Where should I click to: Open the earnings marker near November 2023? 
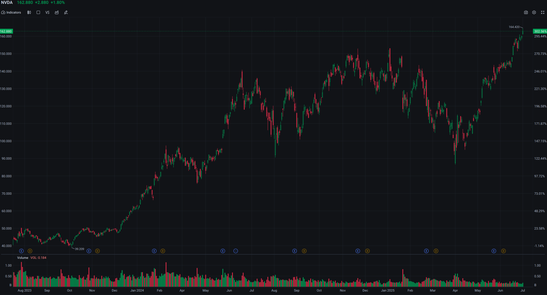coord(89,251)
